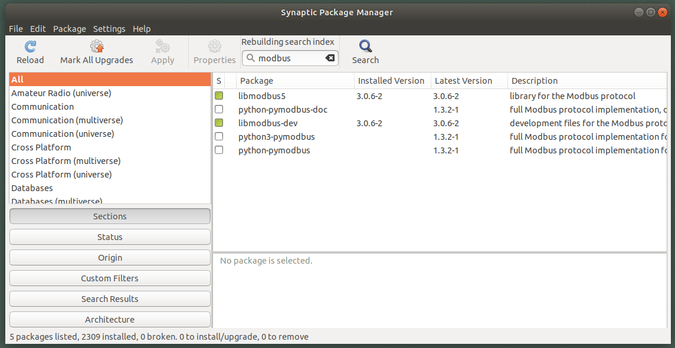Clear the modbus quick filter text
675x348 pixels.
tap(330, 58)
